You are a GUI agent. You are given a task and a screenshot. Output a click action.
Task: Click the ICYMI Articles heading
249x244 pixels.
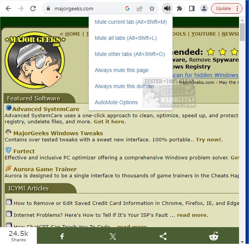point(28,188)
